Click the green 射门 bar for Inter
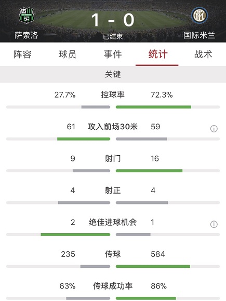226x301 pixels. coord(149,171)
